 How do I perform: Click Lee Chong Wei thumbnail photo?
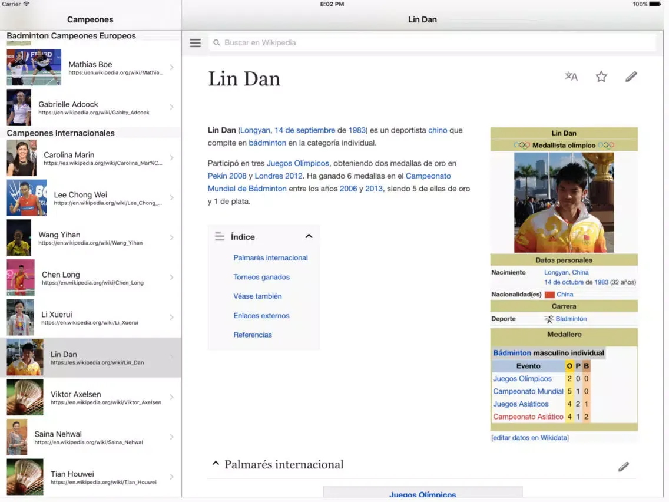pyautogui.click(x=27, y=197)
